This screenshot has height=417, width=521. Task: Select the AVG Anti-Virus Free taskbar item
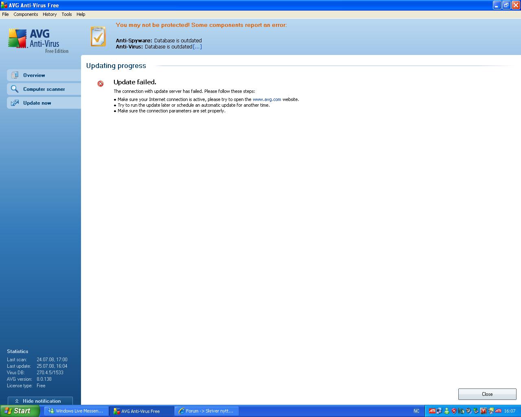click(142, 411)
